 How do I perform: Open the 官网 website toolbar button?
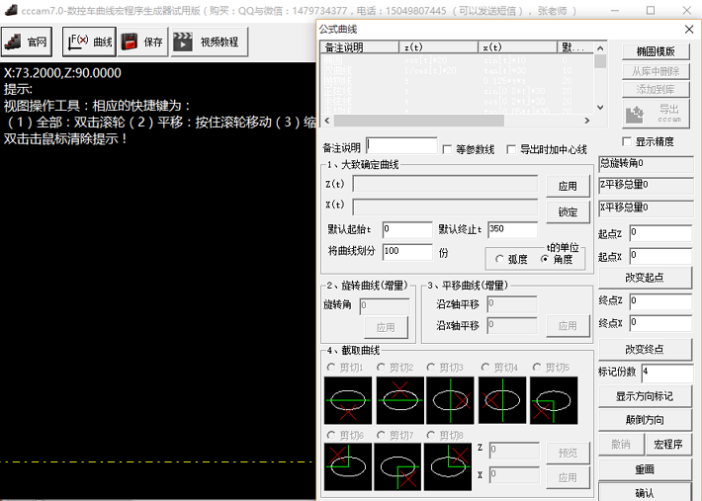tap(27, 42)
